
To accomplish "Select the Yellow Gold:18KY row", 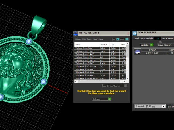I will (100, 57).
